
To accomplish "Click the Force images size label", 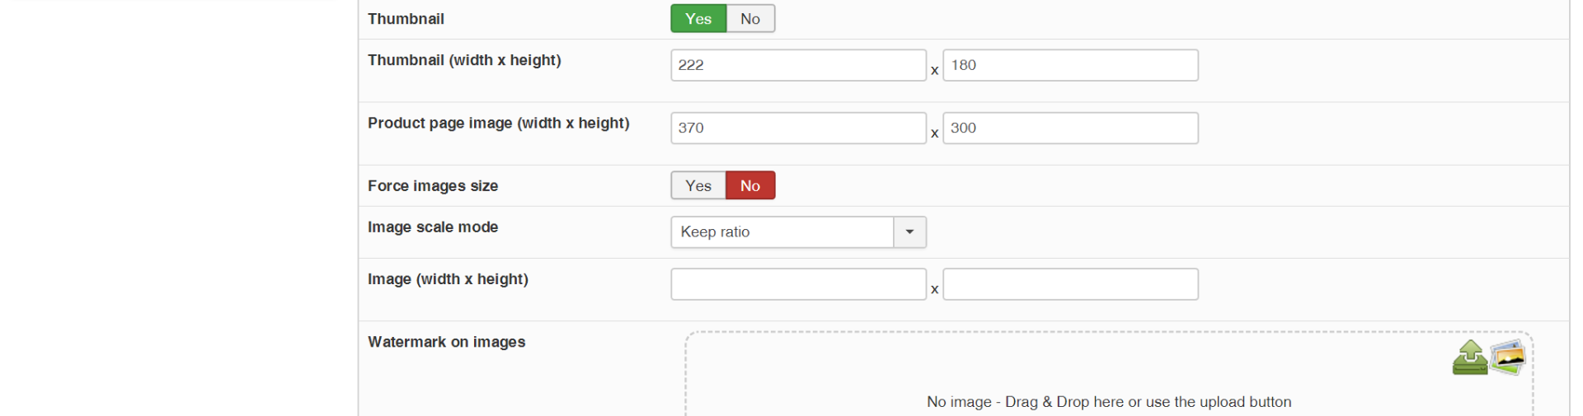I will pos(433,186).
